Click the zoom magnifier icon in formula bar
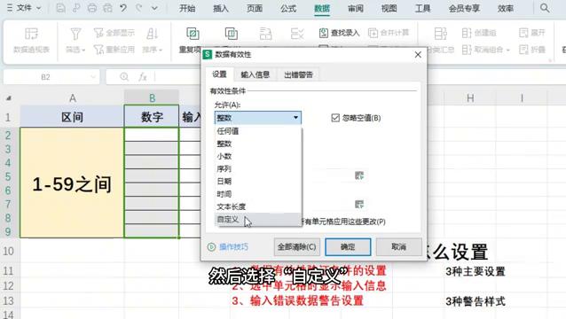 (124, 77)
